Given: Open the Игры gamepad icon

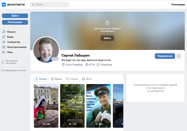Looking at the screenshot, I should click(4, 52).
